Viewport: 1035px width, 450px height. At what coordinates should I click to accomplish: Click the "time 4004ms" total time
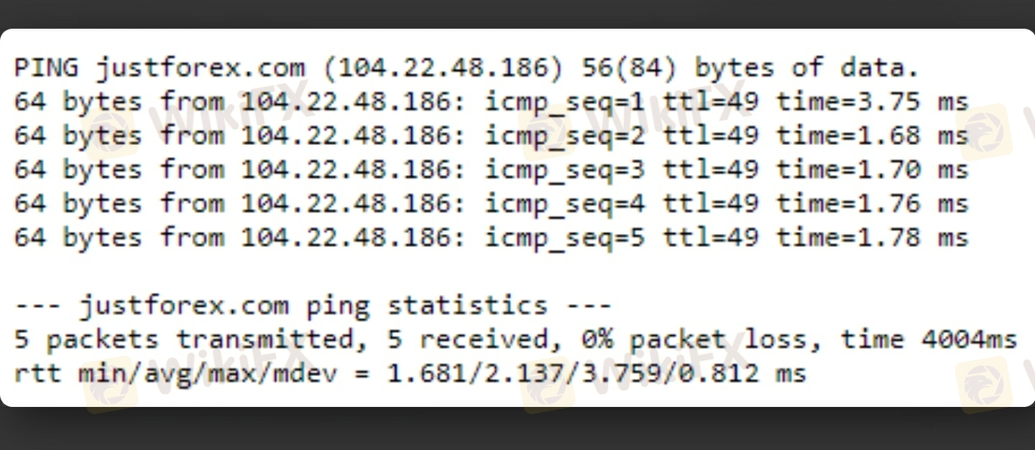tap(929, 339)
